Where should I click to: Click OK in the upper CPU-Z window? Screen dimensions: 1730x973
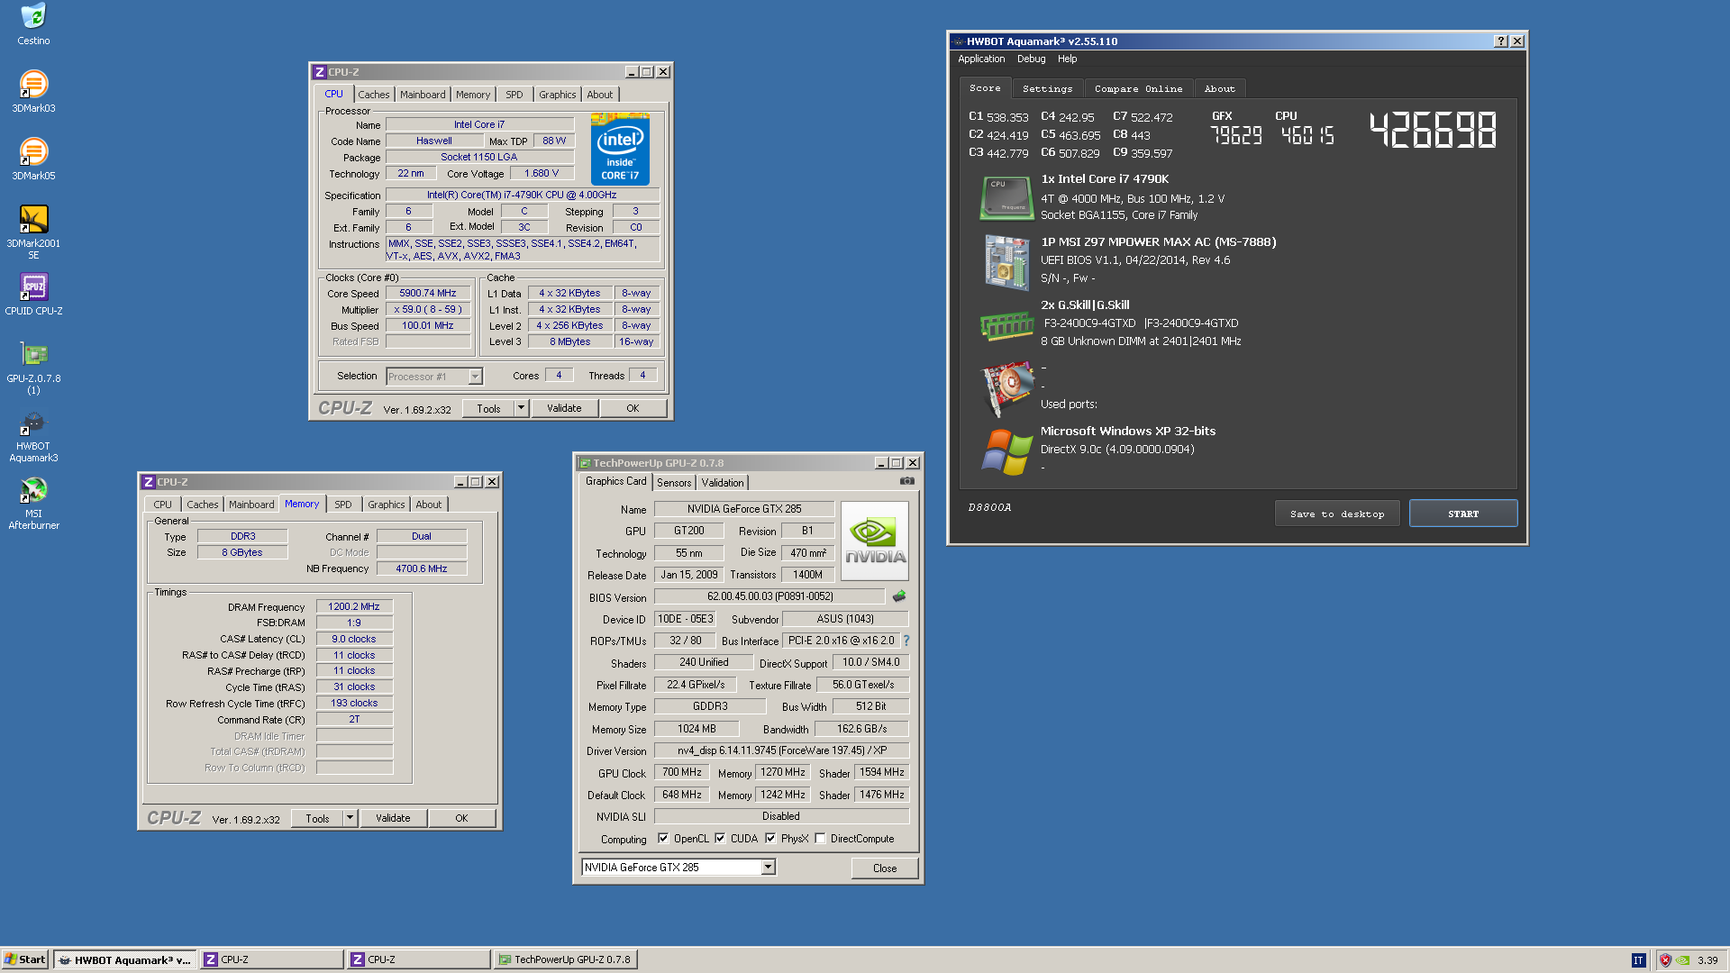[x=633, y=408]
